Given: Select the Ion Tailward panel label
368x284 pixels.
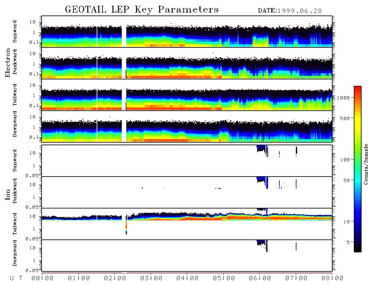Looking at the screenshot, I should (15, 224).
